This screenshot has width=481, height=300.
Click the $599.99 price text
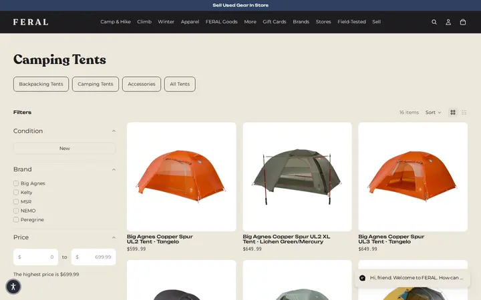click(136, 249)
